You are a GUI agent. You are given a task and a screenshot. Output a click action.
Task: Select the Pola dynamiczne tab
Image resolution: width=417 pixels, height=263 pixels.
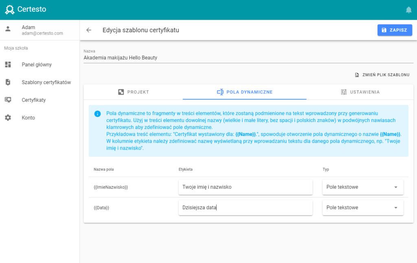coord(245,92)
